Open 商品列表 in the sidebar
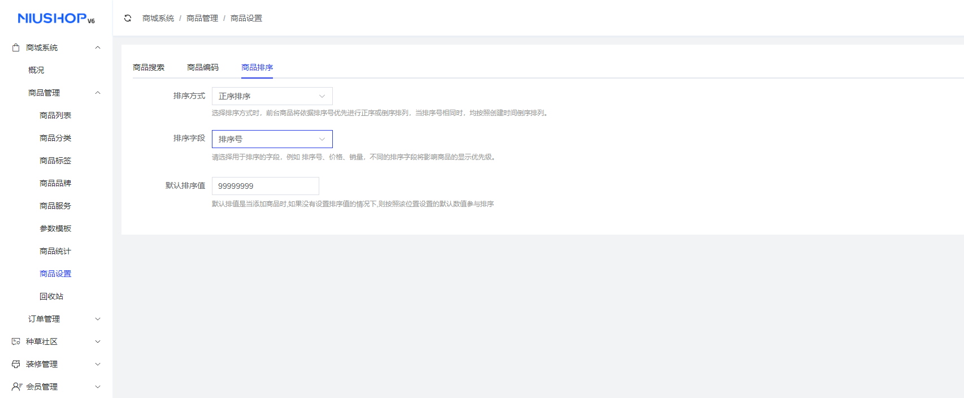 pyautogui.click(x=55, y=115)
